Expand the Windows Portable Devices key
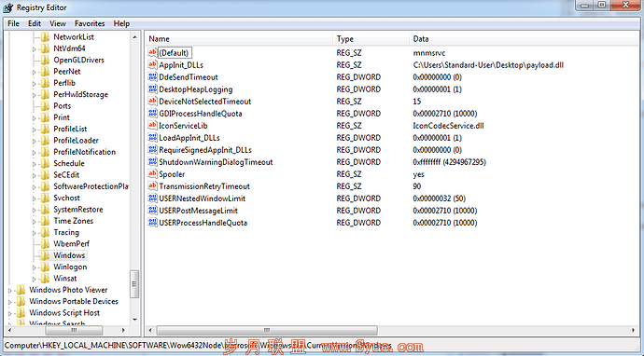The height and width of the screenshot is (356, 644). click(10, 301)
